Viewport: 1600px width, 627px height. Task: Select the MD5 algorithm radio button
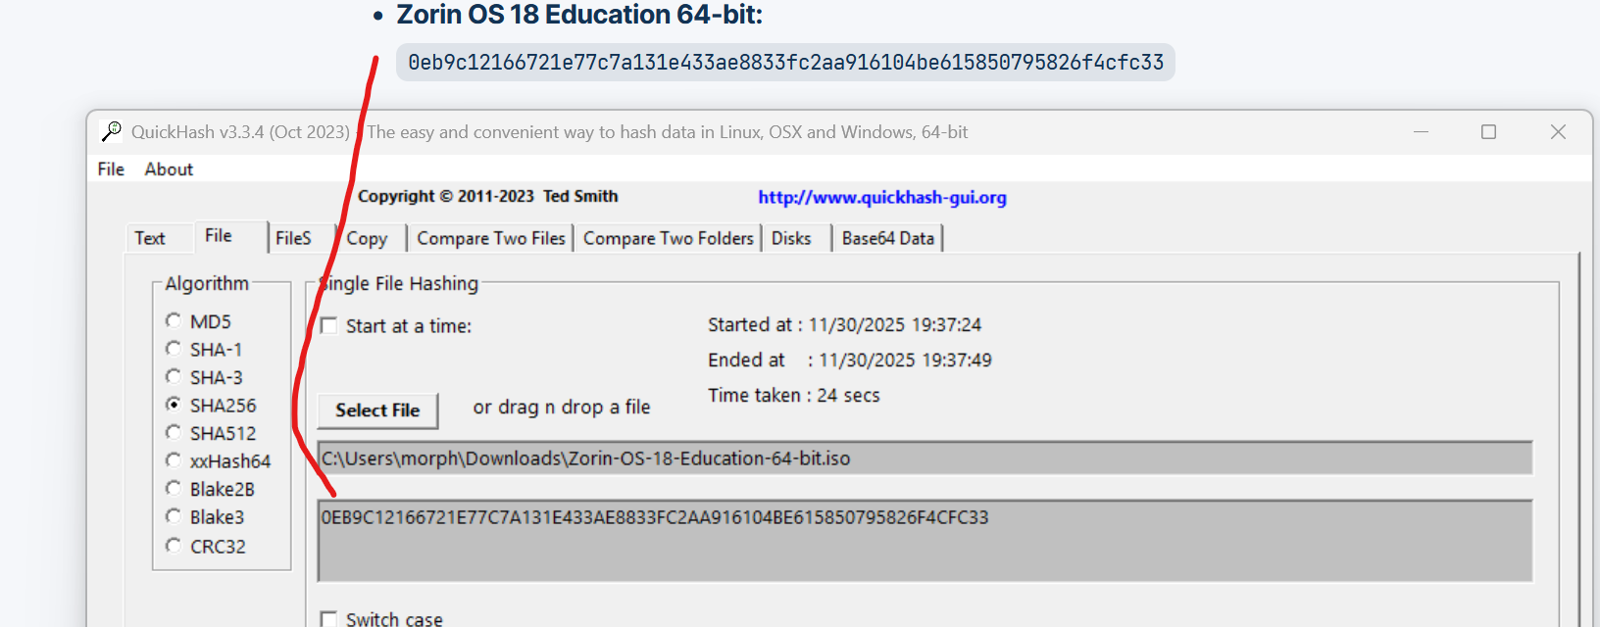(174, 320)
